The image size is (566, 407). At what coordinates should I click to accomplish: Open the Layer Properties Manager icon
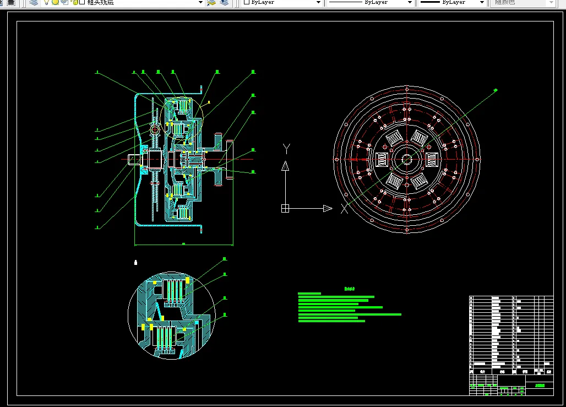point(34,2)
